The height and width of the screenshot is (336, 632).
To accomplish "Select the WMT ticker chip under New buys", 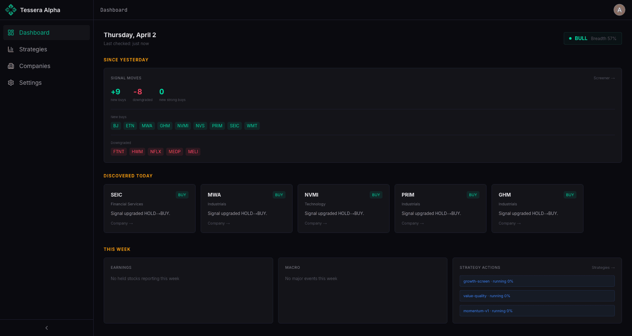I will click(252, 126).
